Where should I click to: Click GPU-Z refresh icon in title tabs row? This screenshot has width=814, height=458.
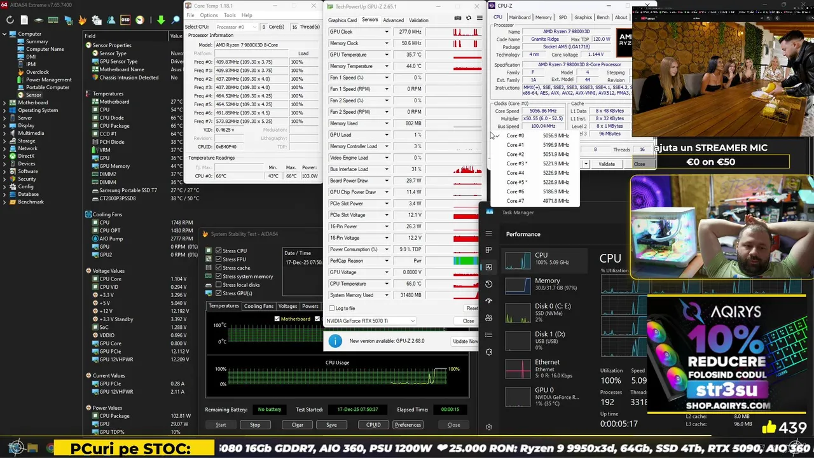pos(467,18)
